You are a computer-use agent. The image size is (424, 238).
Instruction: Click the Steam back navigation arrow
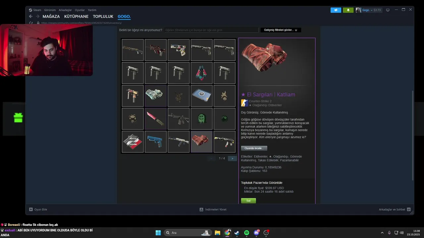(31, 16)
